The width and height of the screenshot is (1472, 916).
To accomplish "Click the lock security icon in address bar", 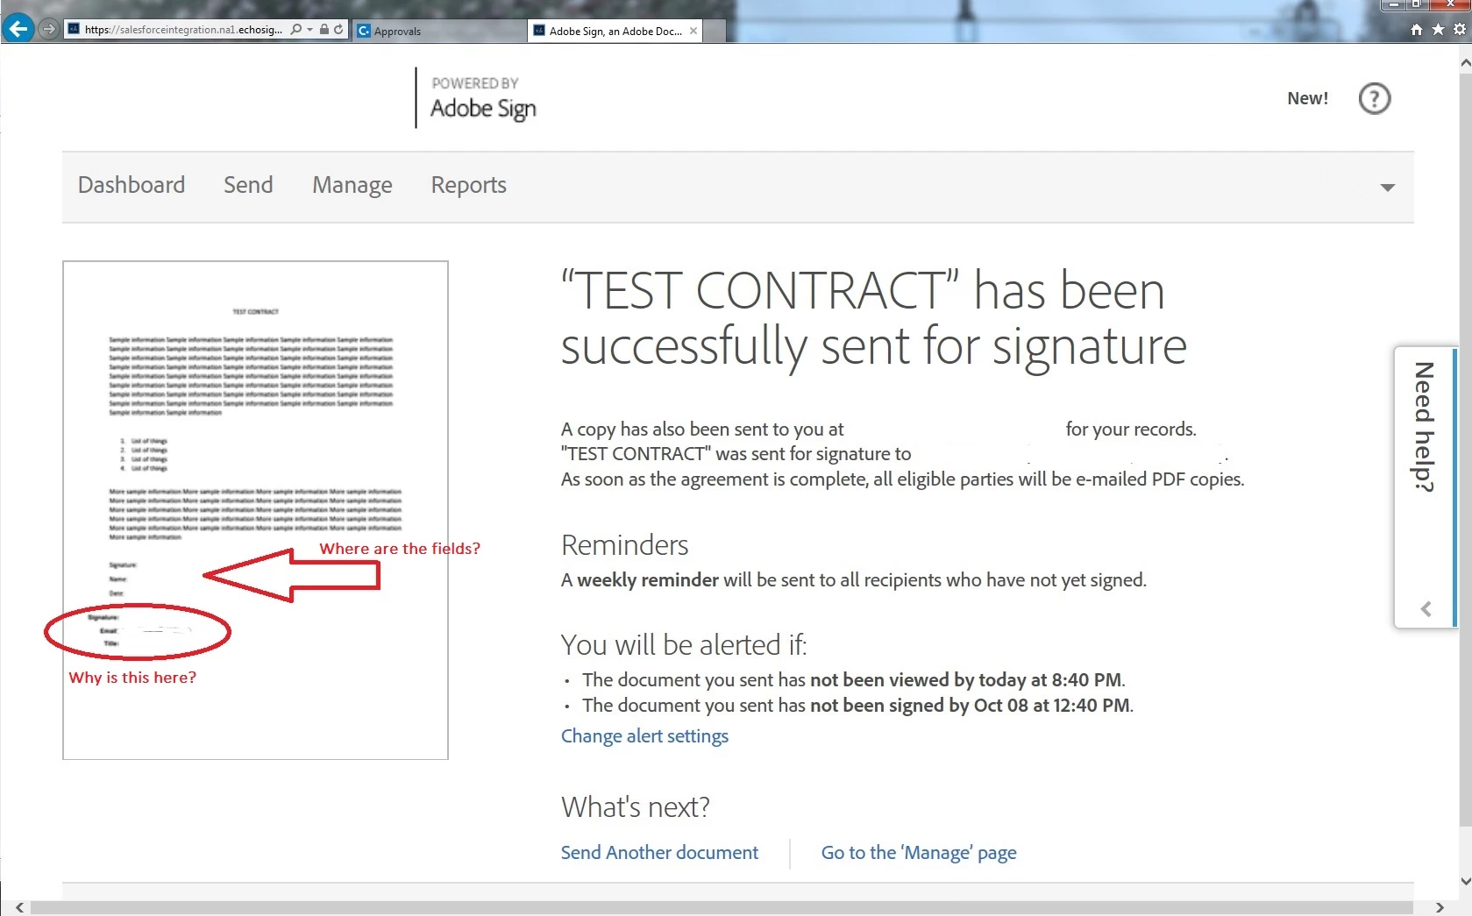I will (x=324, y=30).
